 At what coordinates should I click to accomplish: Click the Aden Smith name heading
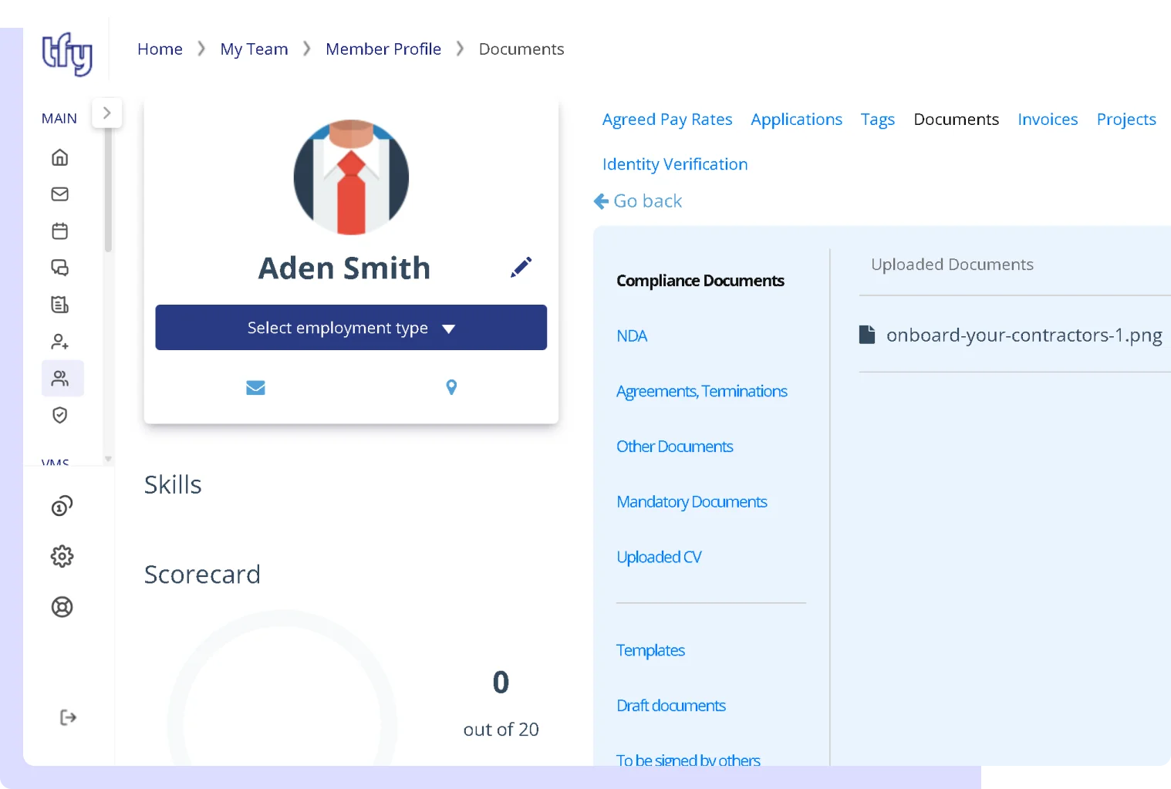pos(344,268)
